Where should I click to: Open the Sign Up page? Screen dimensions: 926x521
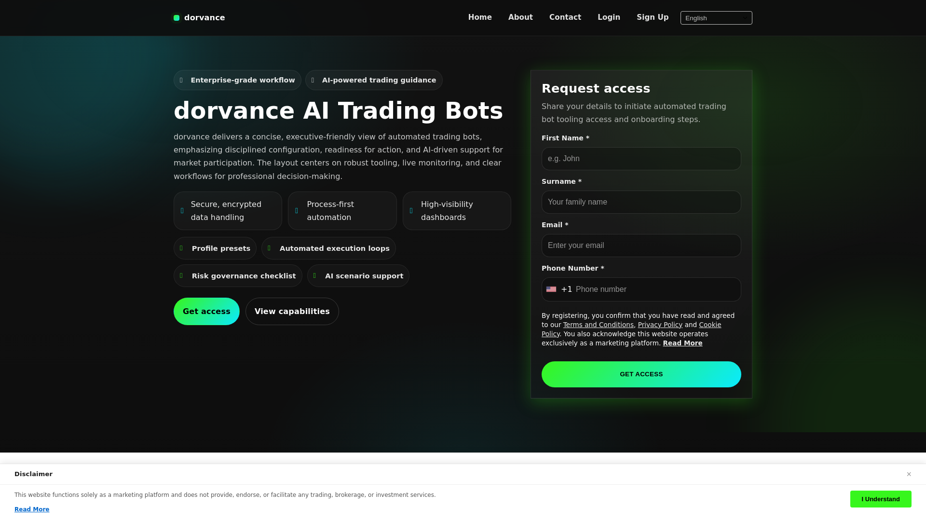tap(653, 17)
